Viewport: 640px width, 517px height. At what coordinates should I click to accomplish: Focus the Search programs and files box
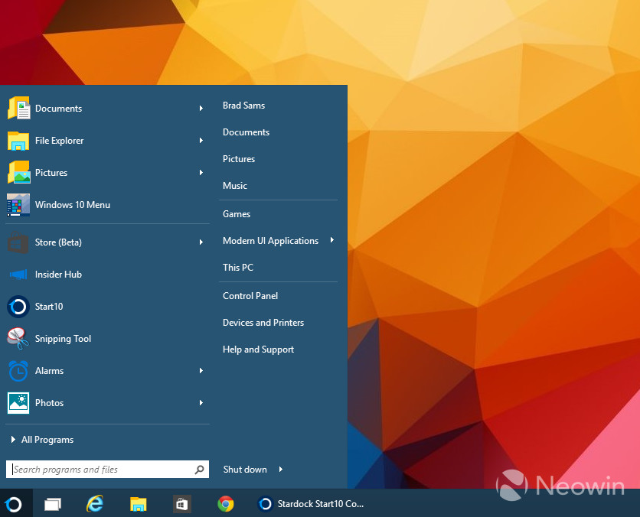[x=107, y=470]
